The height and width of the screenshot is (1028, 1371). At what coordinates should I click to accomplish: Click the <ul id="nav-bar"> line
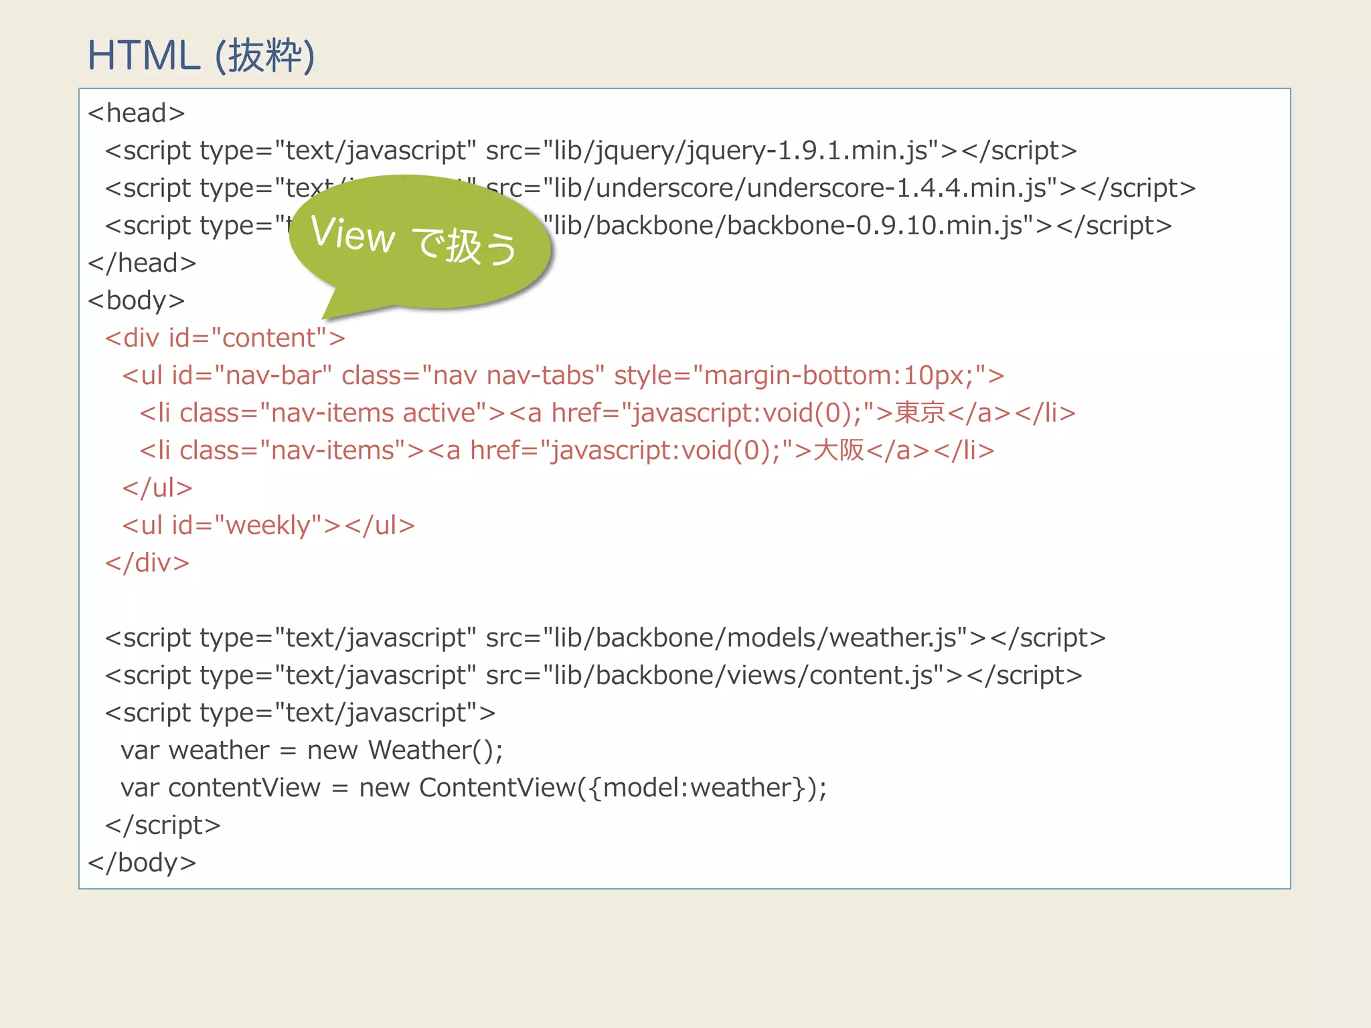point(563,375)
